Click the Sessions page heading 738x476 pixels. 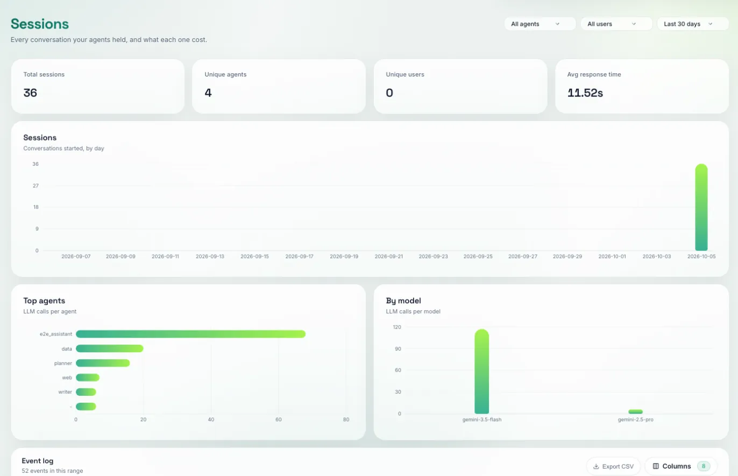[x=40, y=24]
